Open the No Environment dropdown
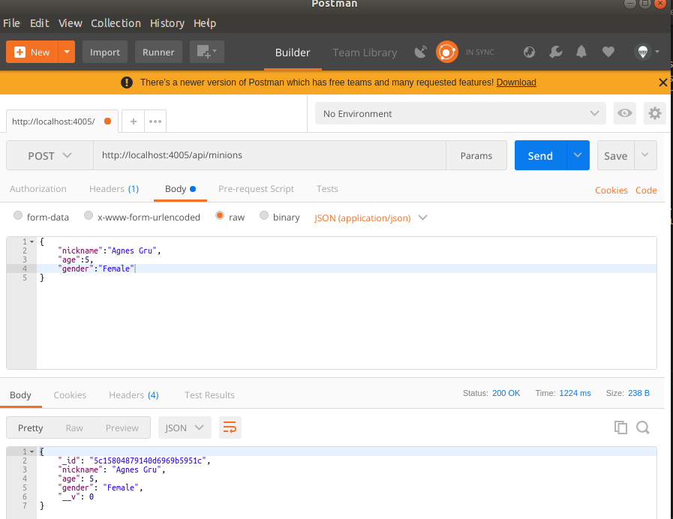 point(460,114)
